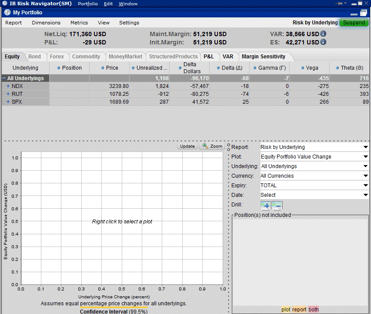Click the ES info icon
The height and width of the screenshot is (314, 371).
click(323, 42)
